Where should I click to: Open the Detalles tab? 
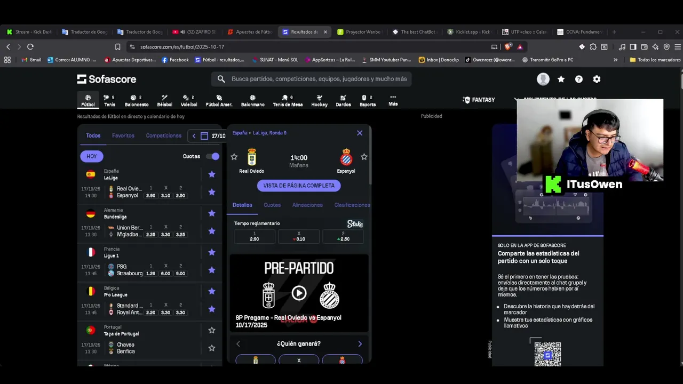(x=242, y=205)
